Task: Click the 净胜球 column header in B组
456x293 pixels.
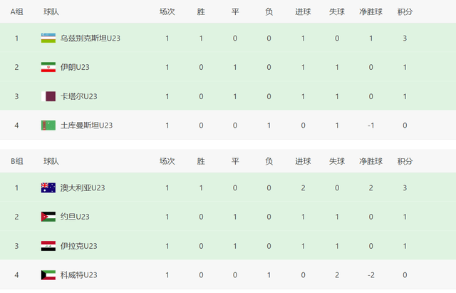Action: coord(370,161)
